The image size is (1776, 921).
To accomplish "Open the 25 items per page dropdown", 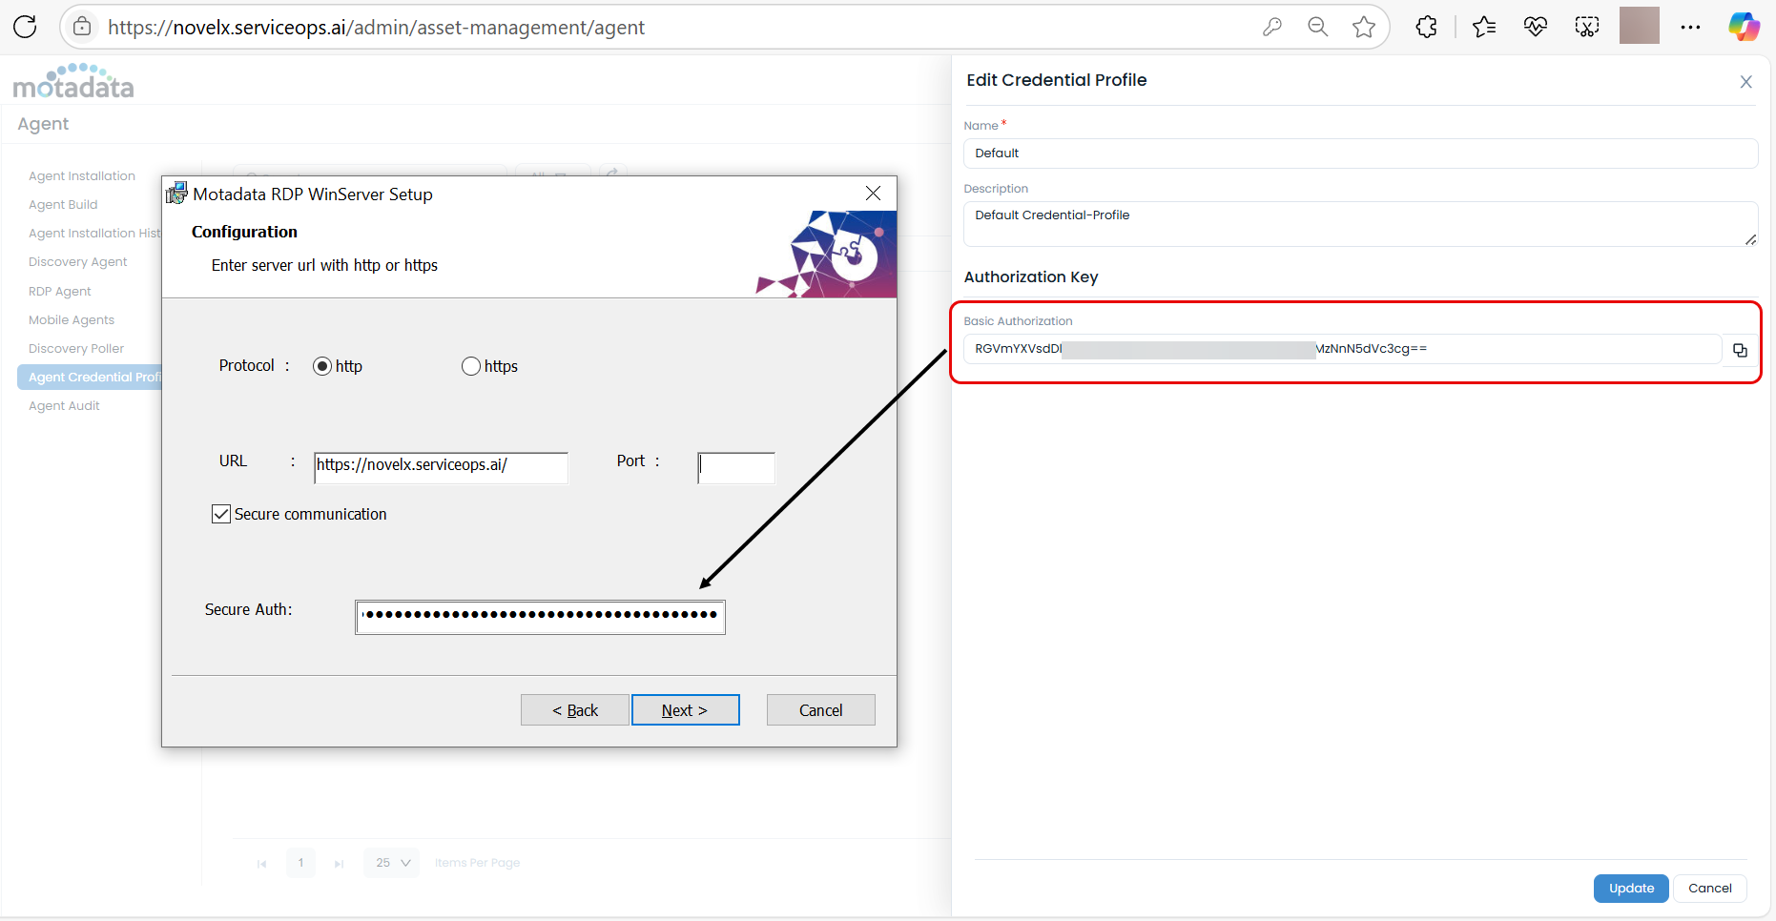I will click(391, 863).
